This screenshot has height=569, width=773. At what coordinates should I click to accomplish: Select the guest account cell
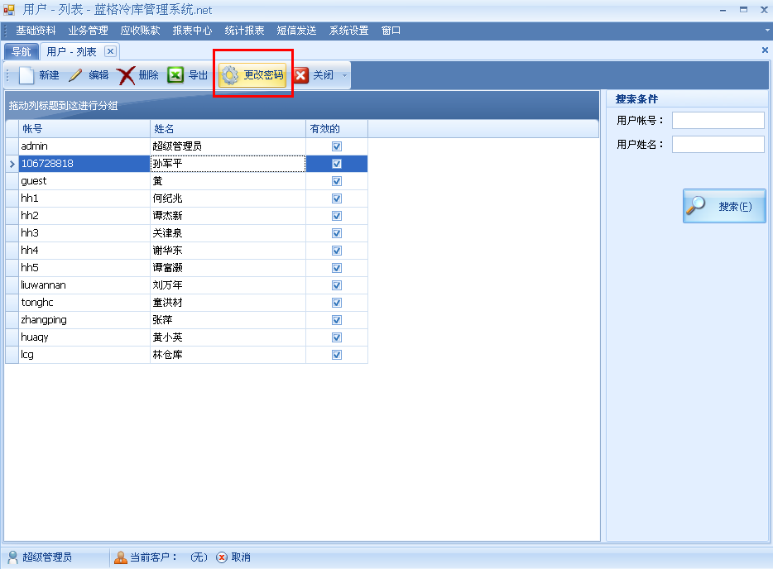pyautogui.click(x=84, y=181)
